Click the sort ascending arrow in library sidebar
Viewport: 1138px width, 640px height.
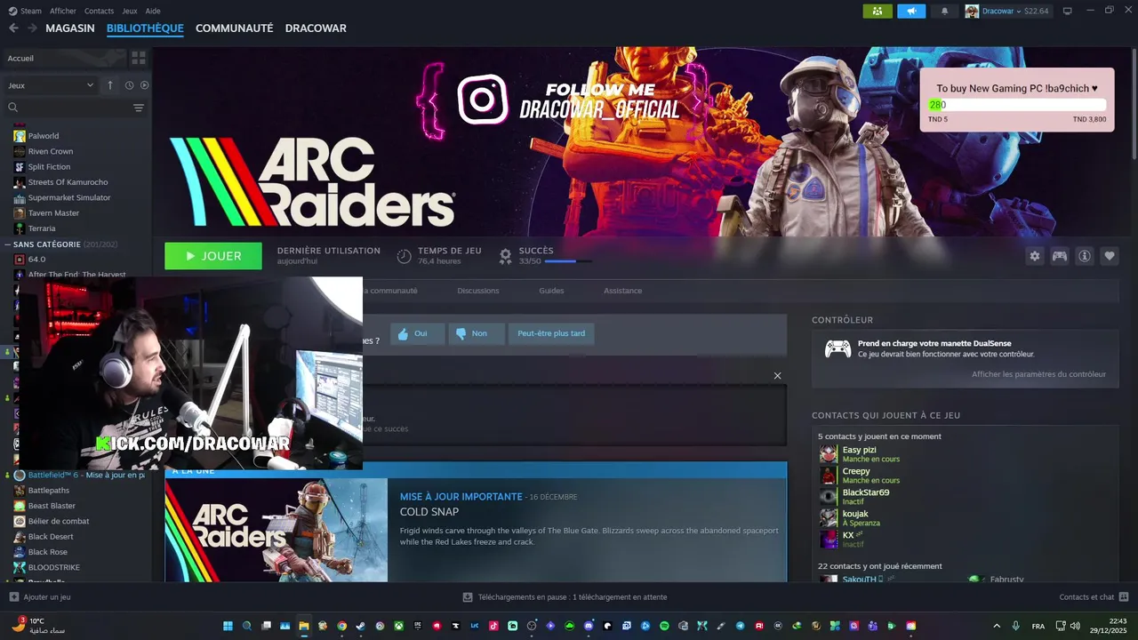coord(110,85)
